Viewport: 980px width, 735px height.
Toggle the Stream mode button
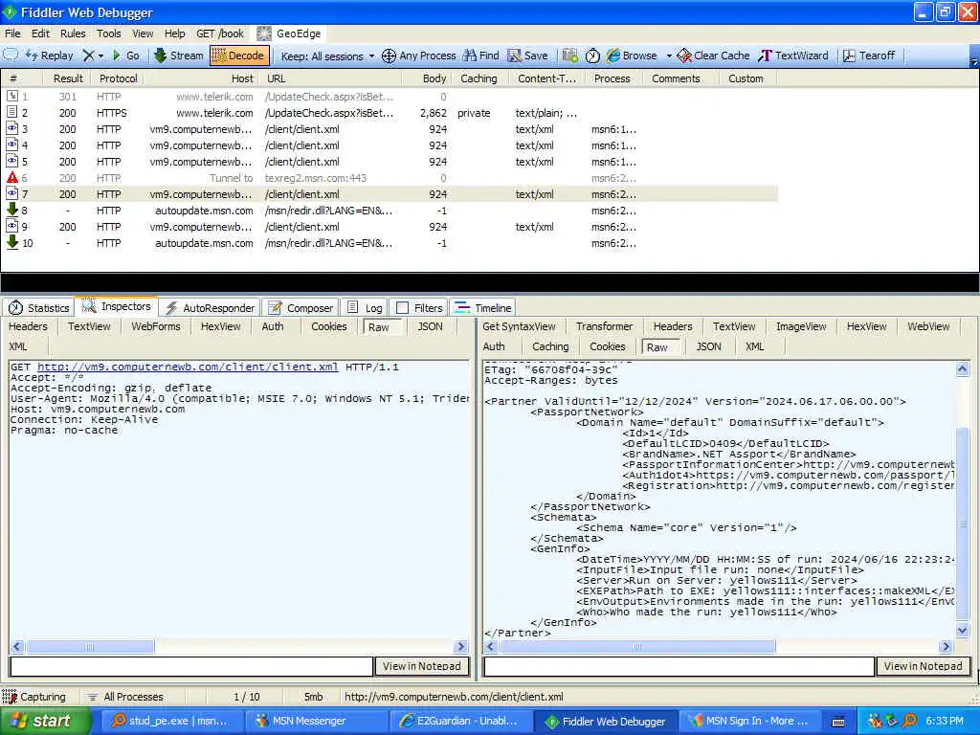179,56
